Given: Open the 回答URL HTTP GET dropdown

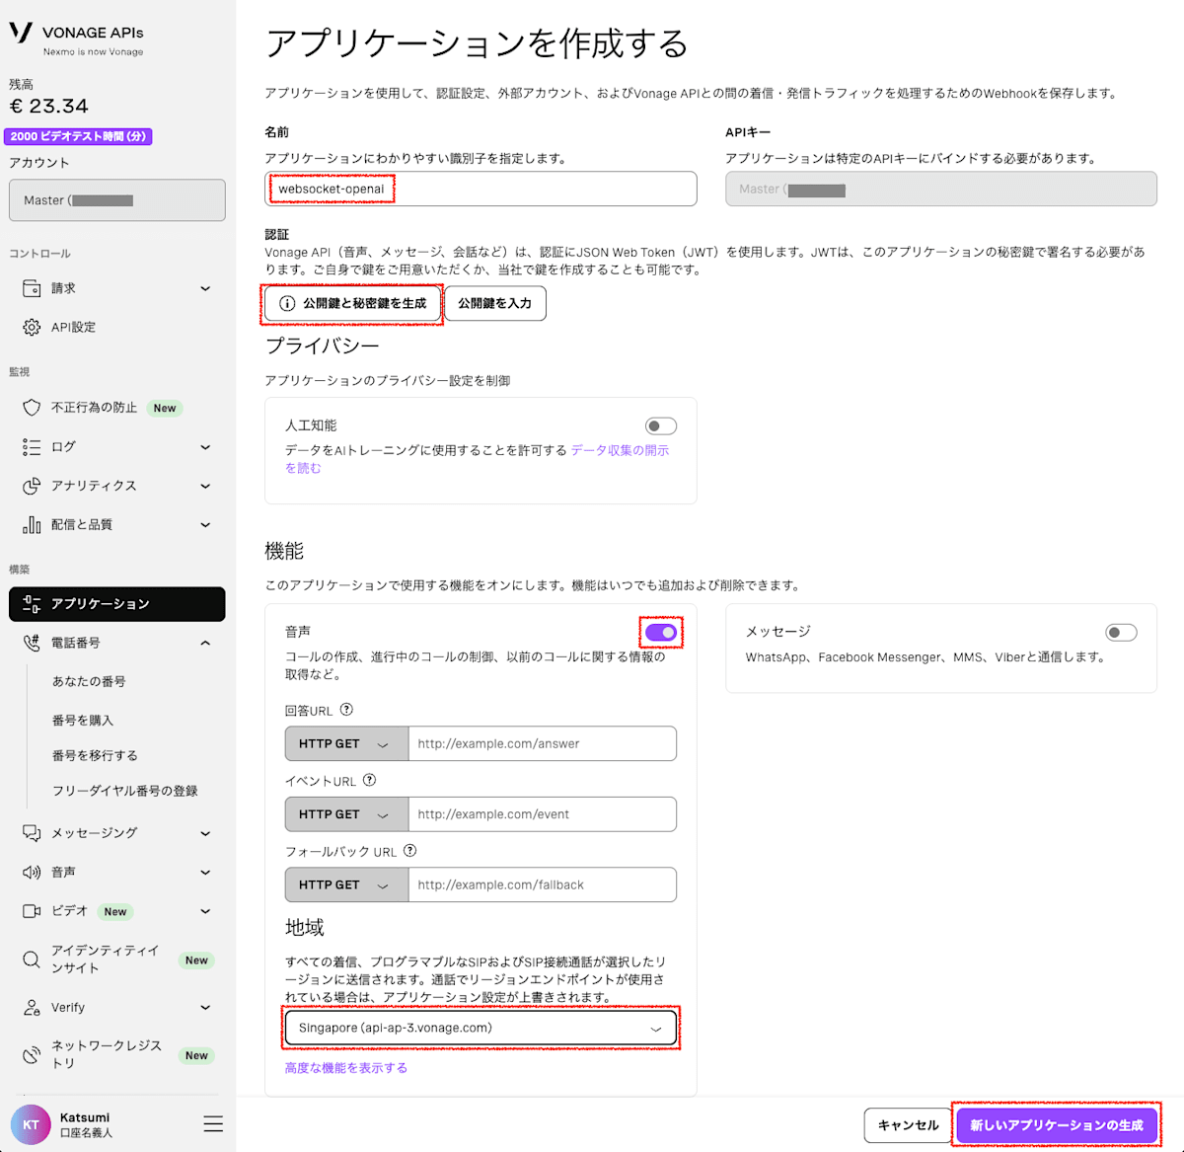Looking at the screenshot, I should pyautogui.click(x=344, y=743).
